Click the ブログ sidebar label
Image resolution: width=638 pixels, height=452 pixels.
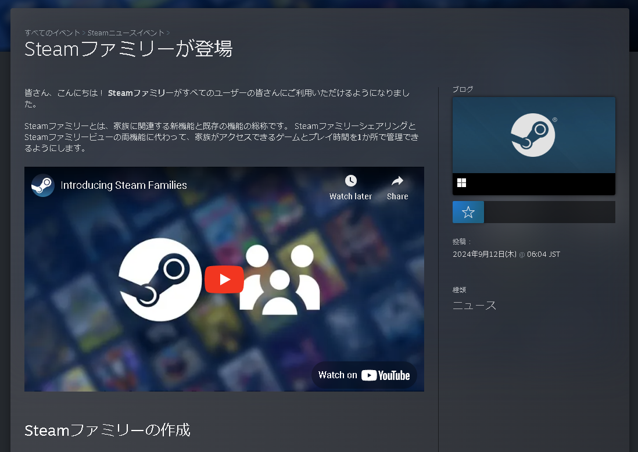click(463, 89)
